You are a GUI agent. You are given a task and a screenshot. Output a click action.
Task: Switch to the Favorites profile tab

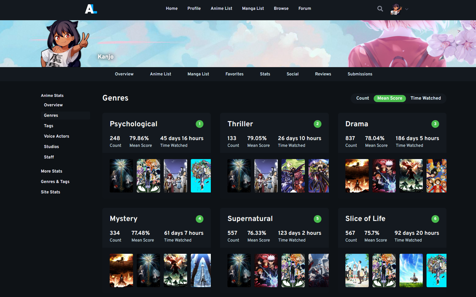coord(234,74)
